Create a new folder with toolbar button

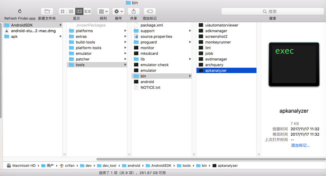tap(47, 11)
